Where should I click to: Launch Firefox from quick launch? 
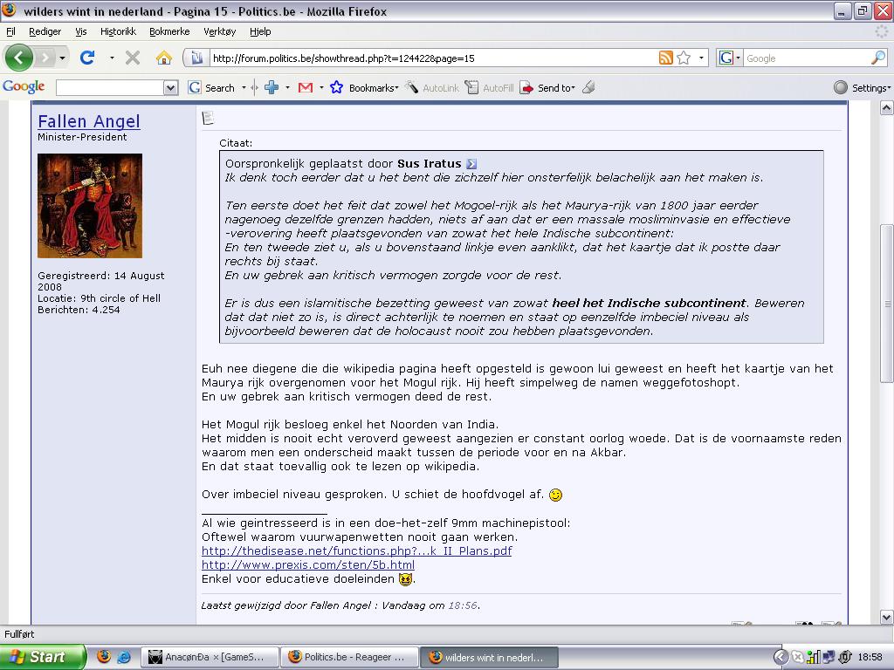pos(104,656)
